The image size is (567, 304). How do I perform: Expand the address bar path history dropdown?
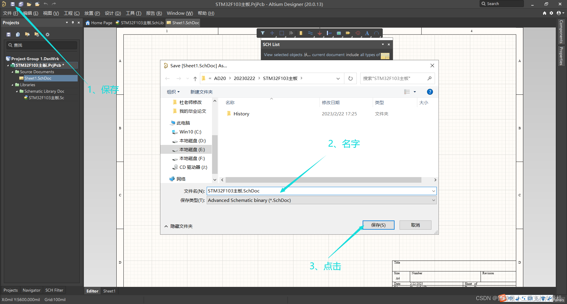click(338, 79)
